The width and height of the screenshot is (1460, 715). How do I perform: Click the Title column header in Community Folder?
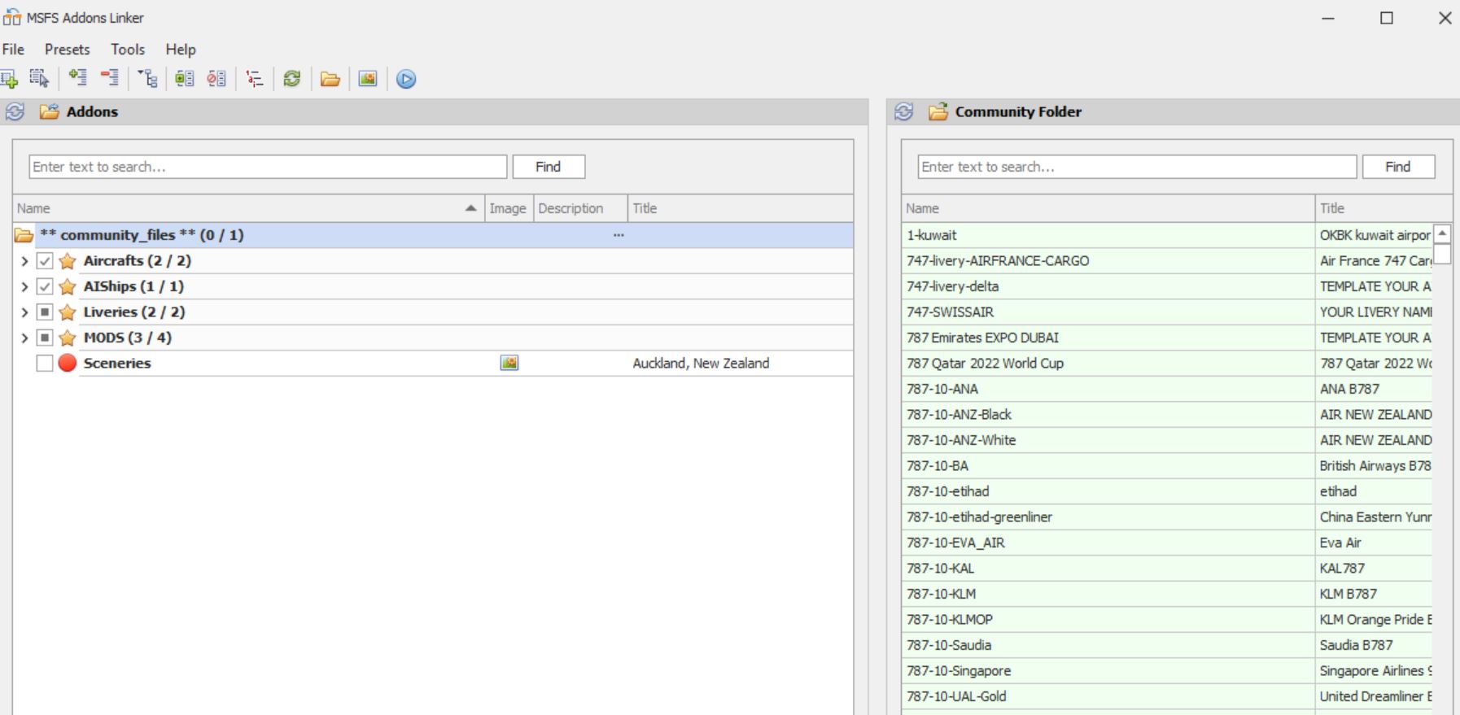pyautogui.click(x=1384, y=208)
